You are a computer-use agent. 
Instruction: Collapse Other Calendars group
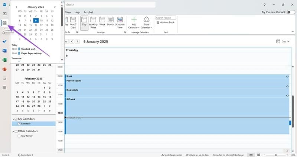(x=13, y=131)
